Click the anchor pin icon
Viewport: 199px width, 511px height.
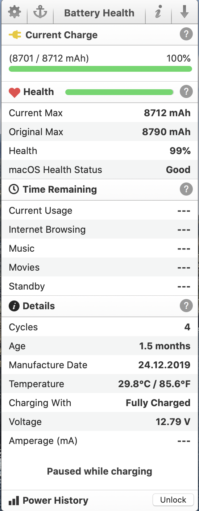pyautogui.click(x=40, y=13)
